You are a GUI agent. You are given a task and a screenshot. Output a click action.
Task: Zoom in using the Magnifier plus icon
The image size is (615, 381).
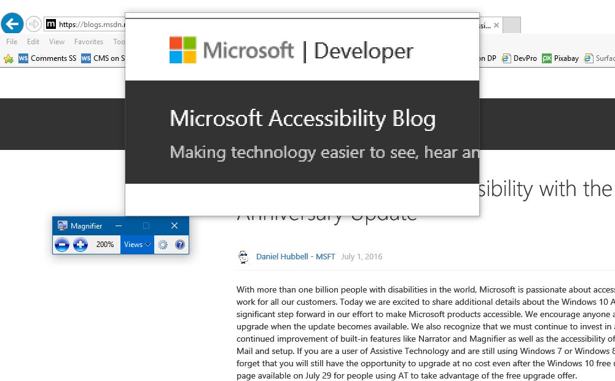pos(80,245)
